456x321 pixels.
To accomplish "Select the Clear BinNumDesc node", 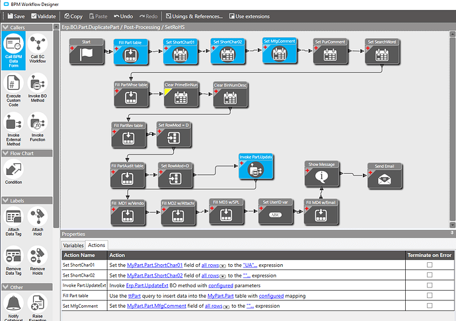I will [x=231, y=95].
